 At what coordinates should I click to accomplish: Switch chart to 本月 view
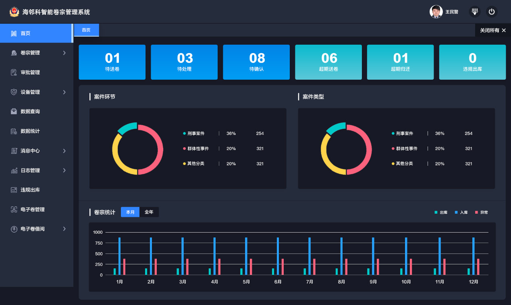[x=130, y=212]
